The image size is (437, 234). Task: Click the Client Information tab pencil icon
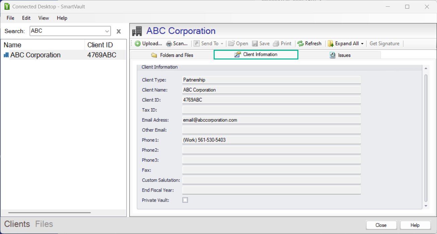237,54
